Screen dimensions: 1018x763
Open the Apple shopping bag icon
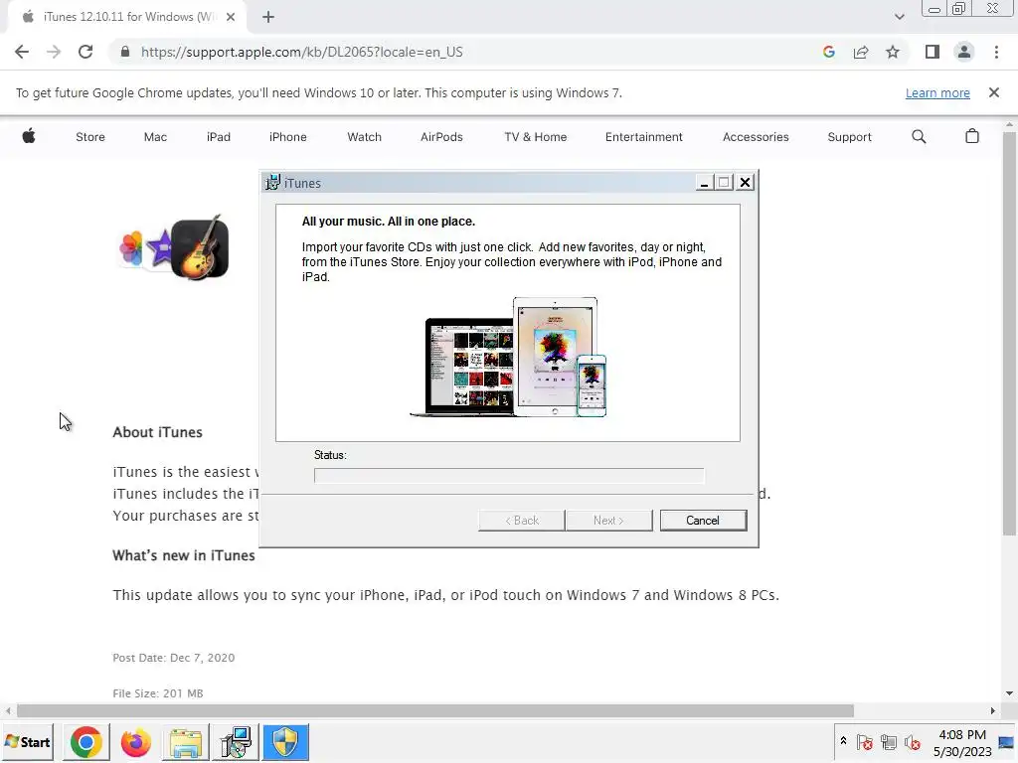click(972, 136)
